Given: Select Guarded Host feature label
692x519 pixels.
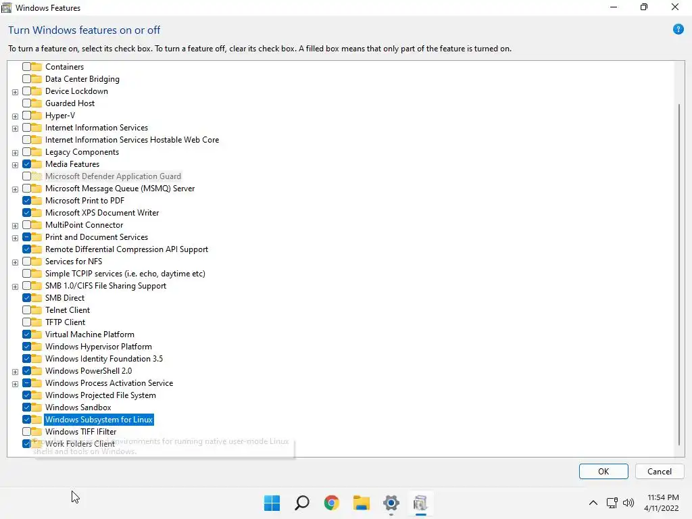Looking at the screenshot, I should click(x=70, y=103).
